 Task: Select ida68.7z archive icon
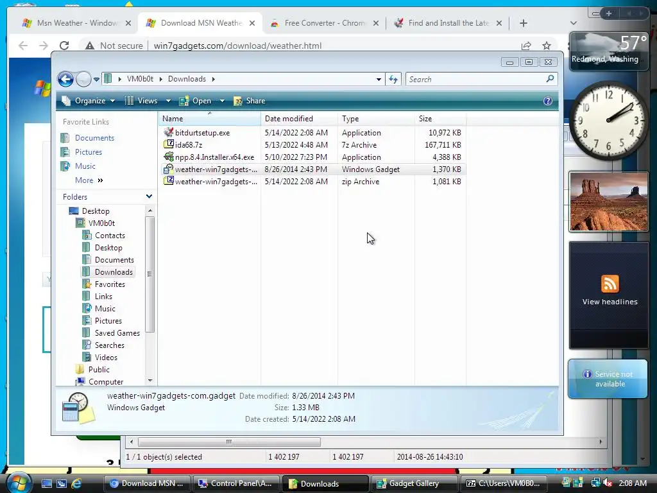point(169,144)
